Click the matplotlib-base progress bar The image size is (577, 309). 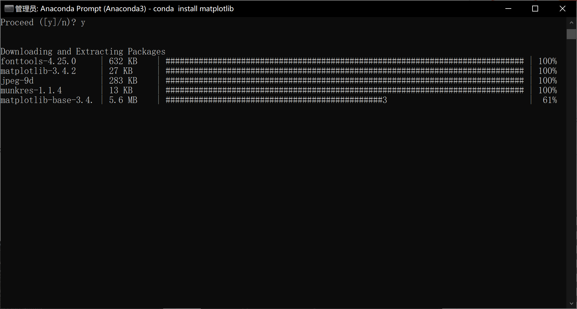click(276, 100)
